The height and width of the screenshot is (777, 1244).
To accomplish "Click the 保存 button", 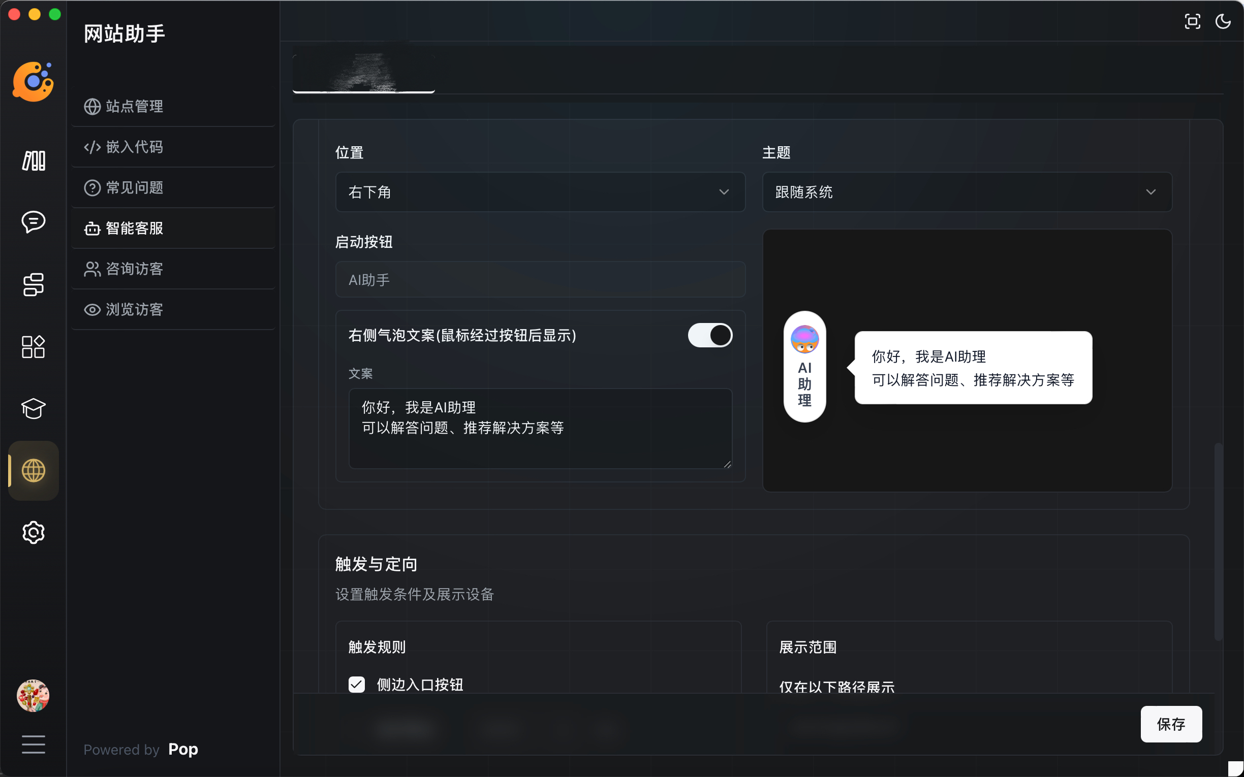I will pyautogui.click(x=1170, y=724).
